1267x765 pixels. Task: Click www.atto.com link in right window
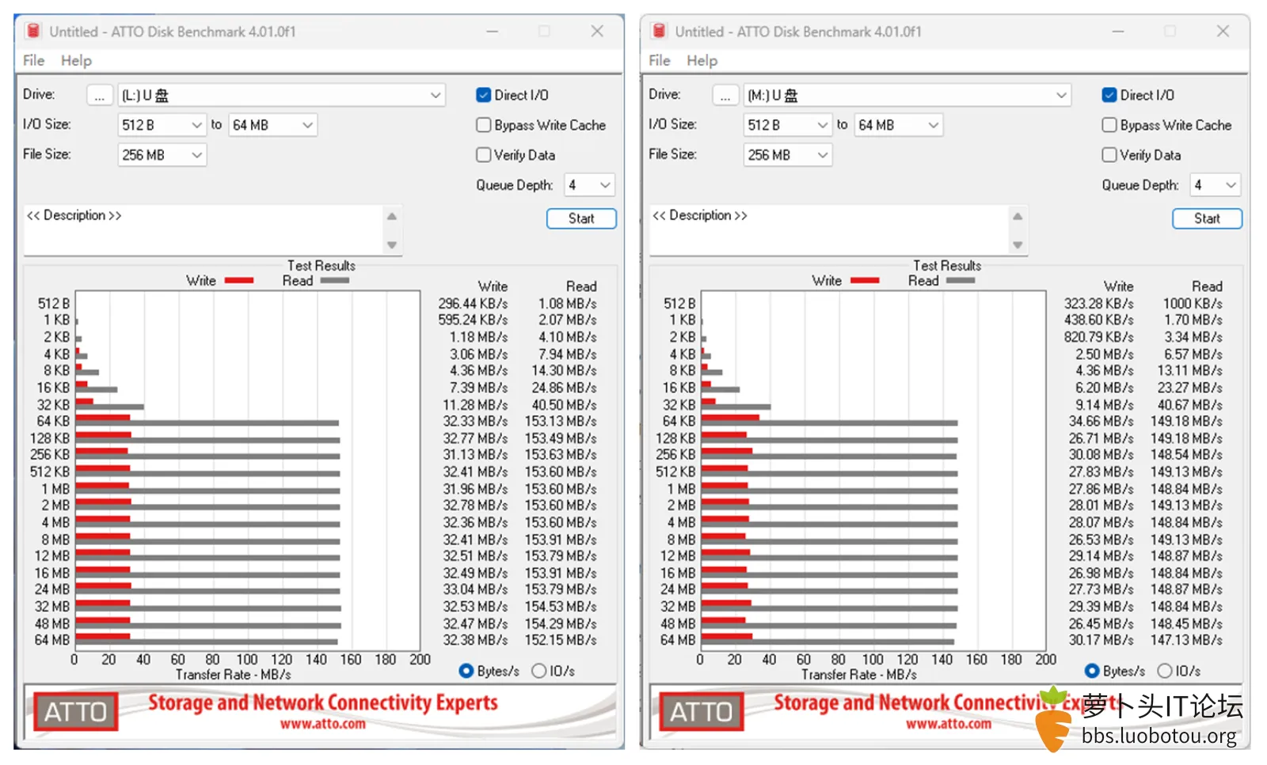pos(949,724)
